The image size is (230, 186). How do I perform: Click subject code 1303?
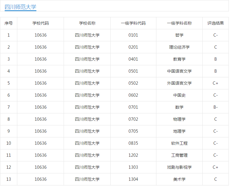tap(133, 167)
